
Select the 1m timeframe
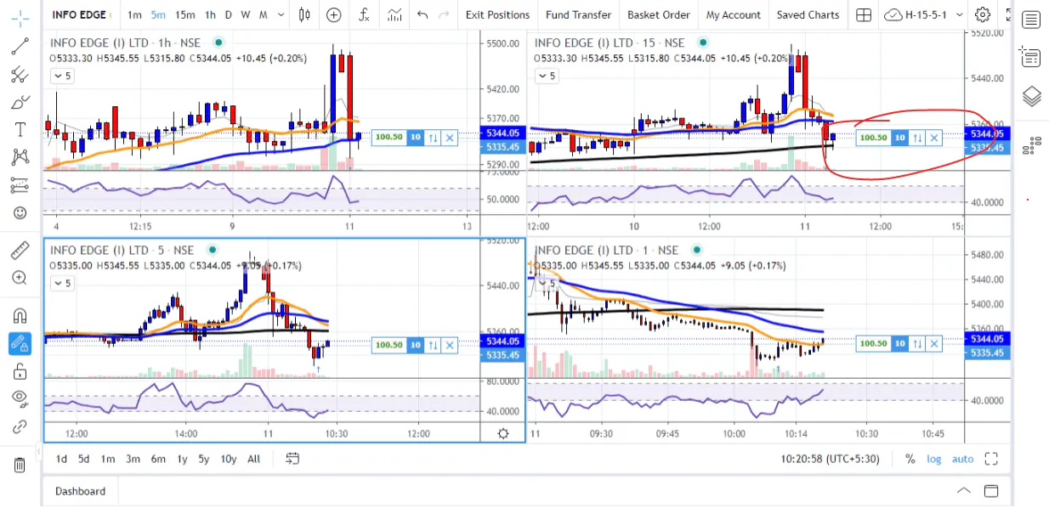point(134,14)
